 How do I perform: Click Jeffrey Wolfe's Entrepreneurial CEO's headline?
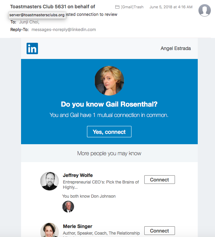click(x=101, y=185)
